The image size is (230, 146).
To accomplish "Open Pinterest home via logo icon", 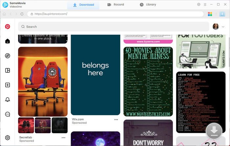I will [7, 27].
